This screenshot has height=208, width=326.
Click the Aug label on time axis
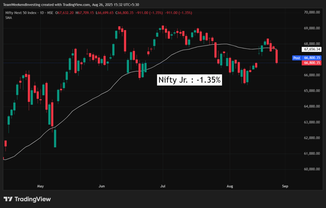coord(230,186)
